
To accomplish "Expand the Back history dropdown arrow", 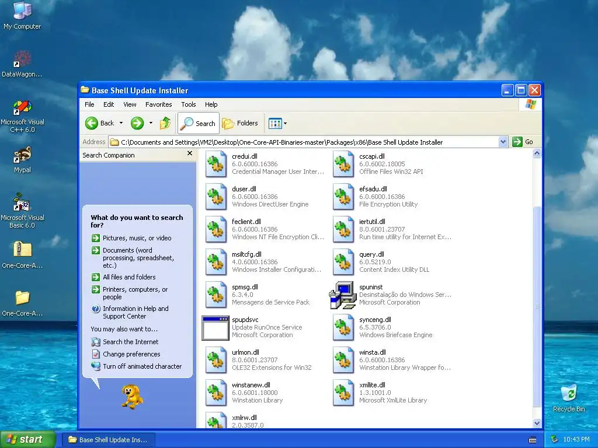I will (121, 123).
